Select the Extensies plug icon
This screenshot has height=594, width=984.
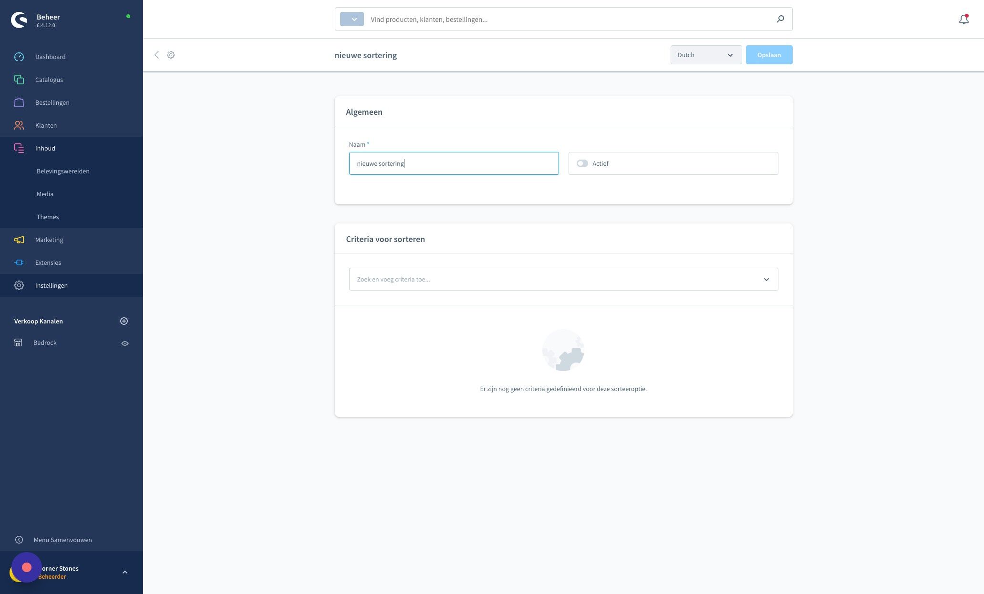pos(19,262)
